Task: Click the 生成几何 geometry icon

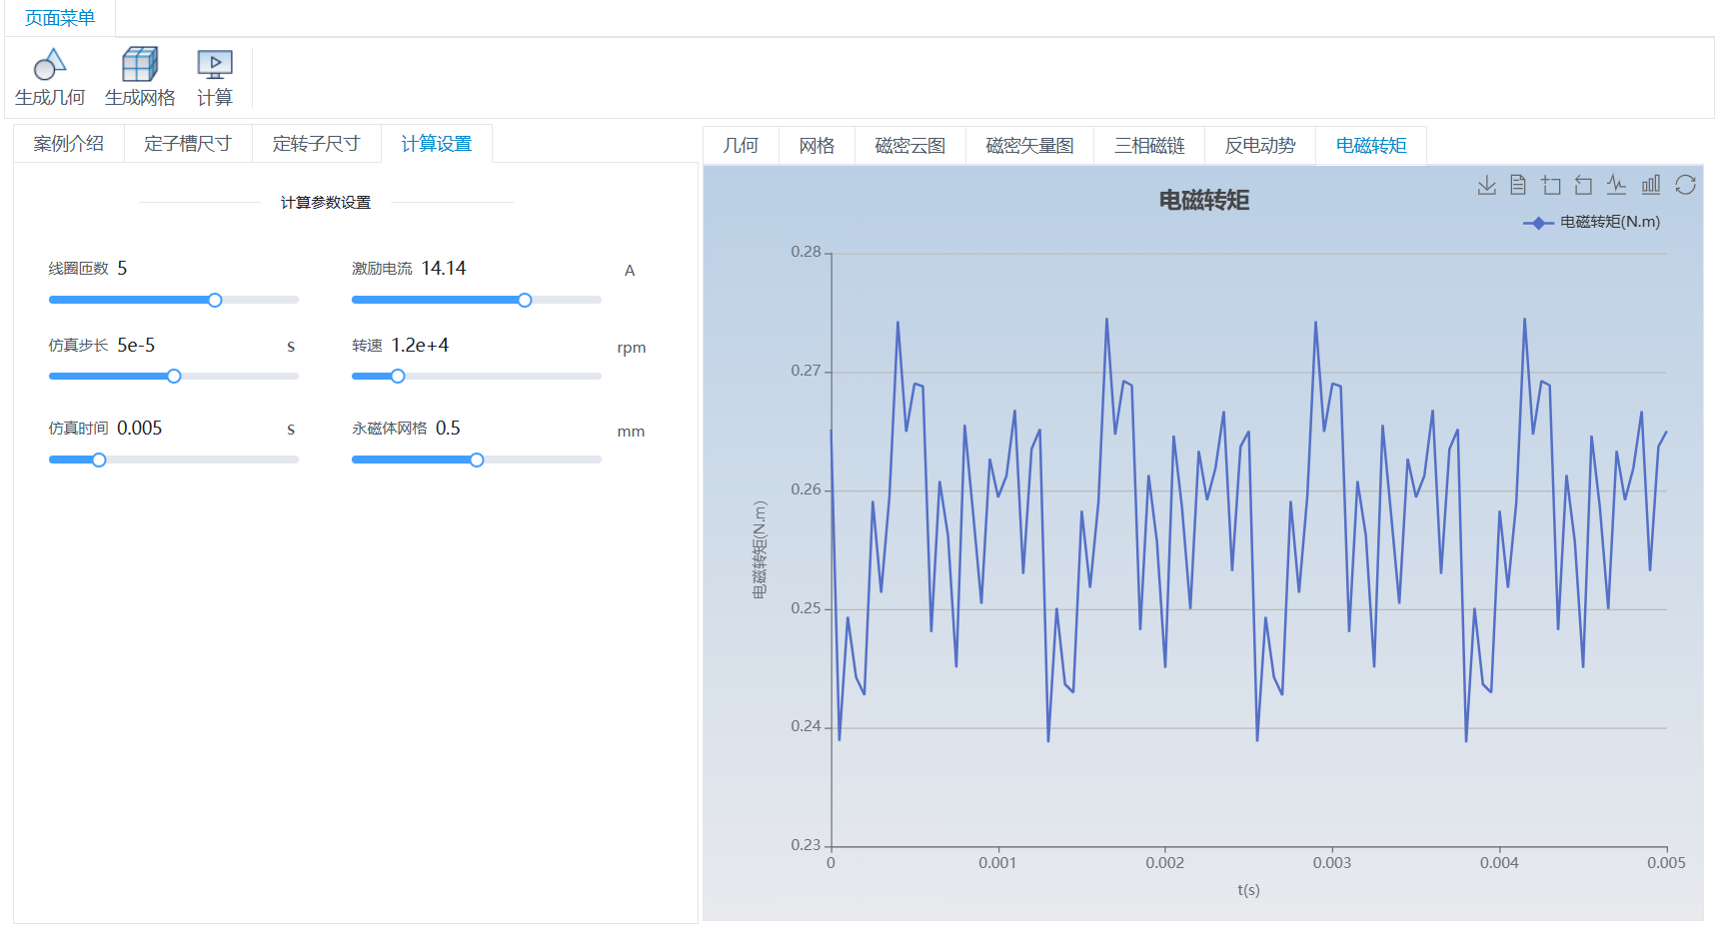Action: point(50,65)
